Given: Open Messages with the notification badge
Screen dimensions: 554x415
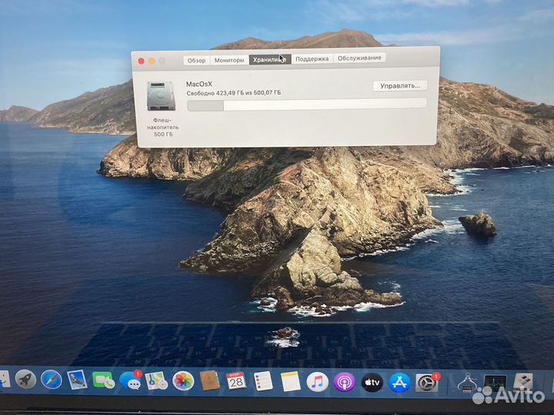Looking at the screenshot, I should point(130,380).
